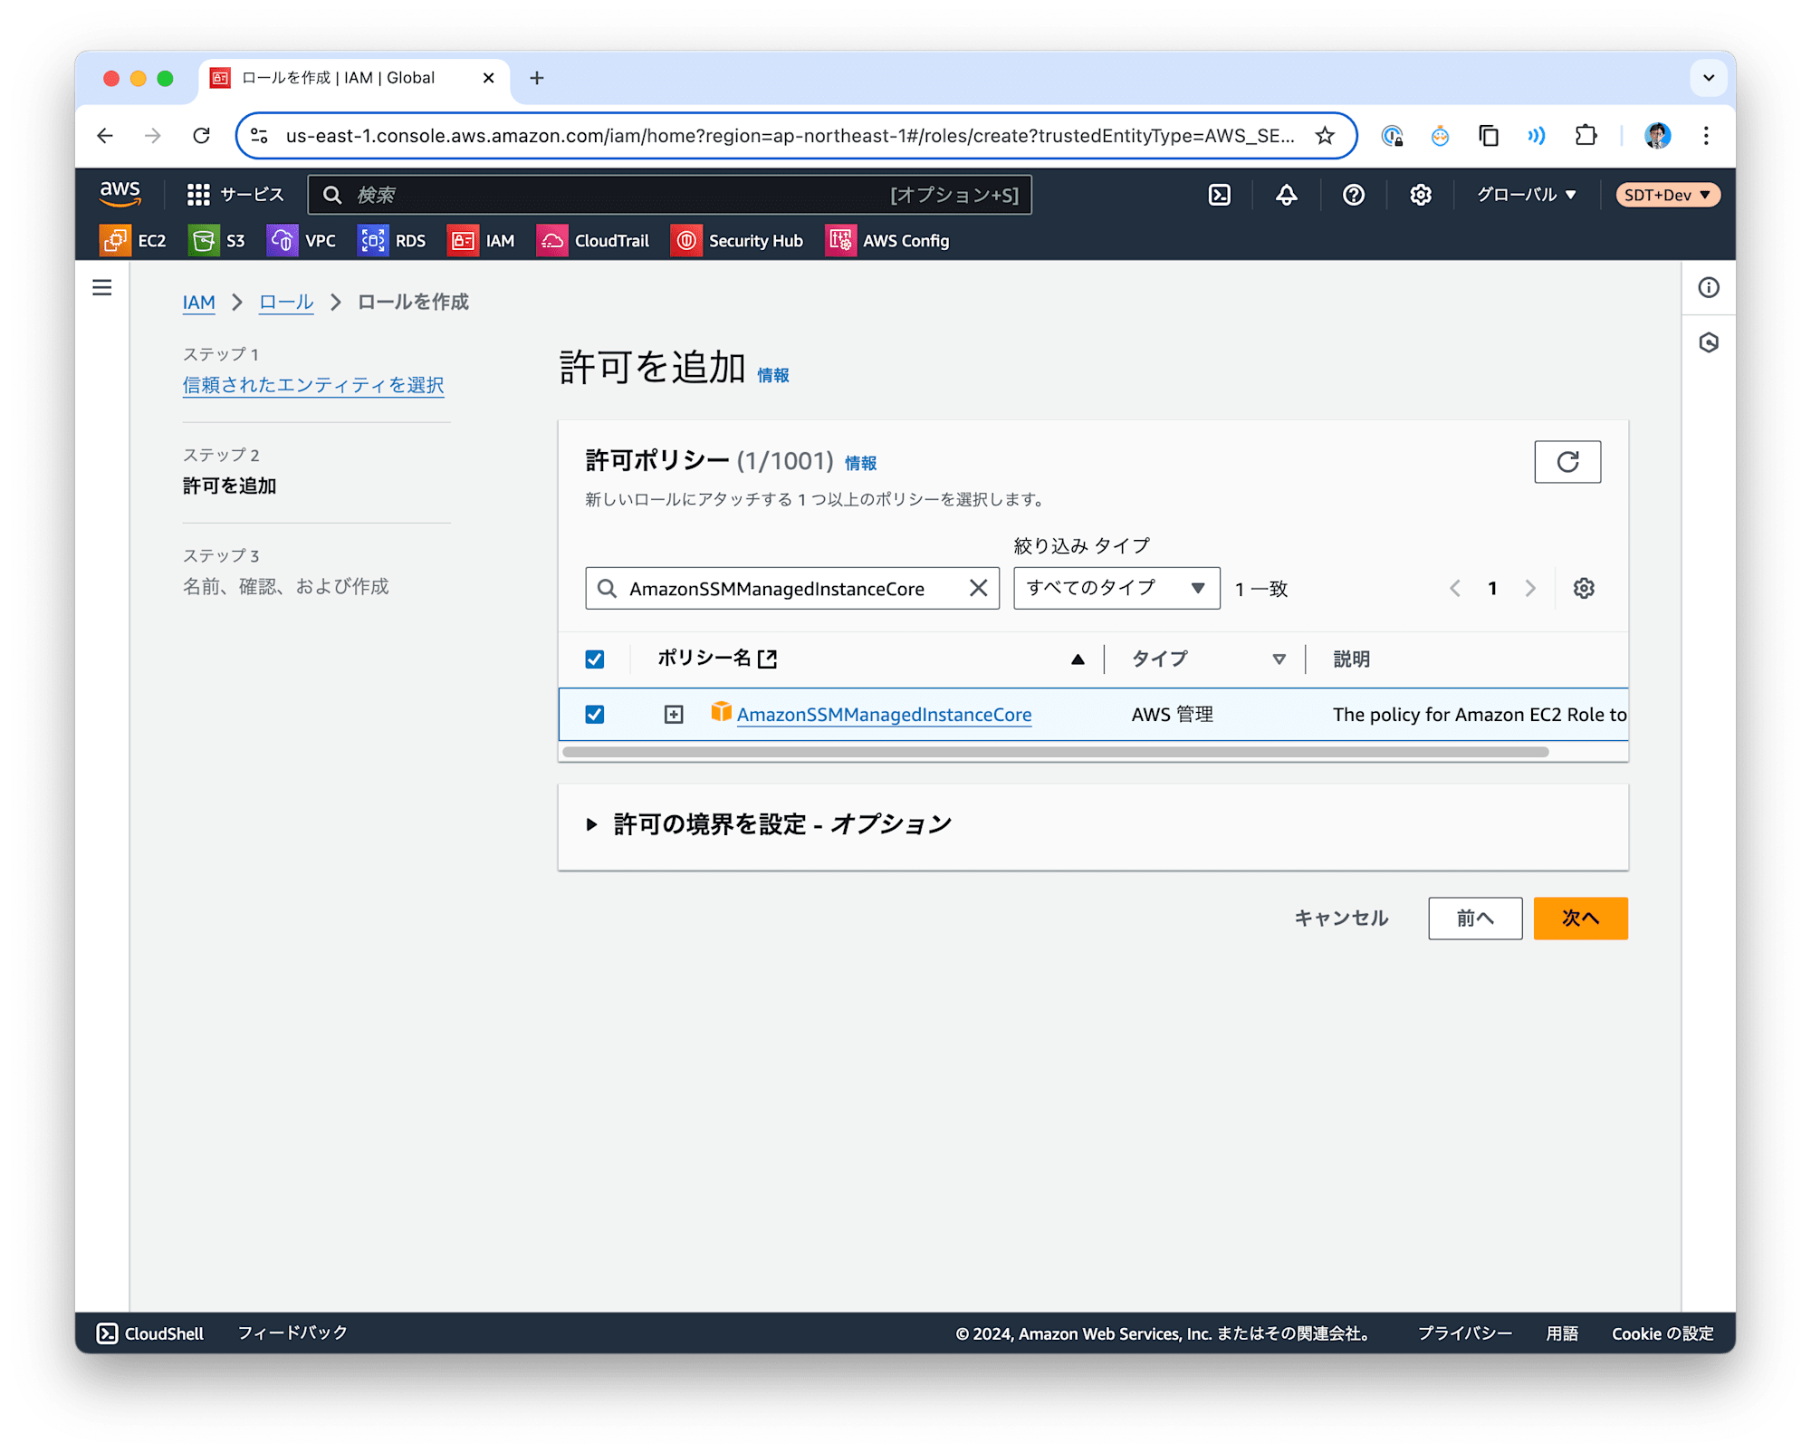1811x1453 pixels.
Task: Check the AmazonSSMManagedInstanceCore policy checkbox
Action: coord(596,715)
